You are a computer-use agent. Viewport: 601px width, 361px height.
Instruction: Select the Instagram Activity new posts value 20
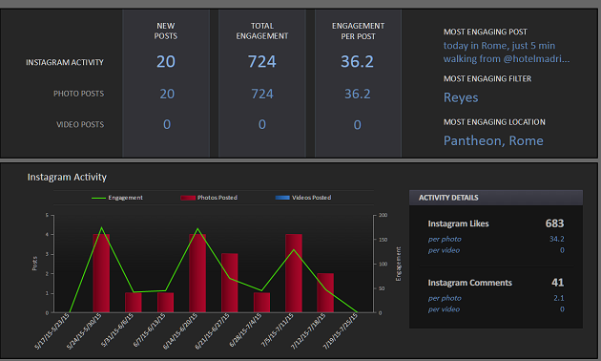point(166,61)
